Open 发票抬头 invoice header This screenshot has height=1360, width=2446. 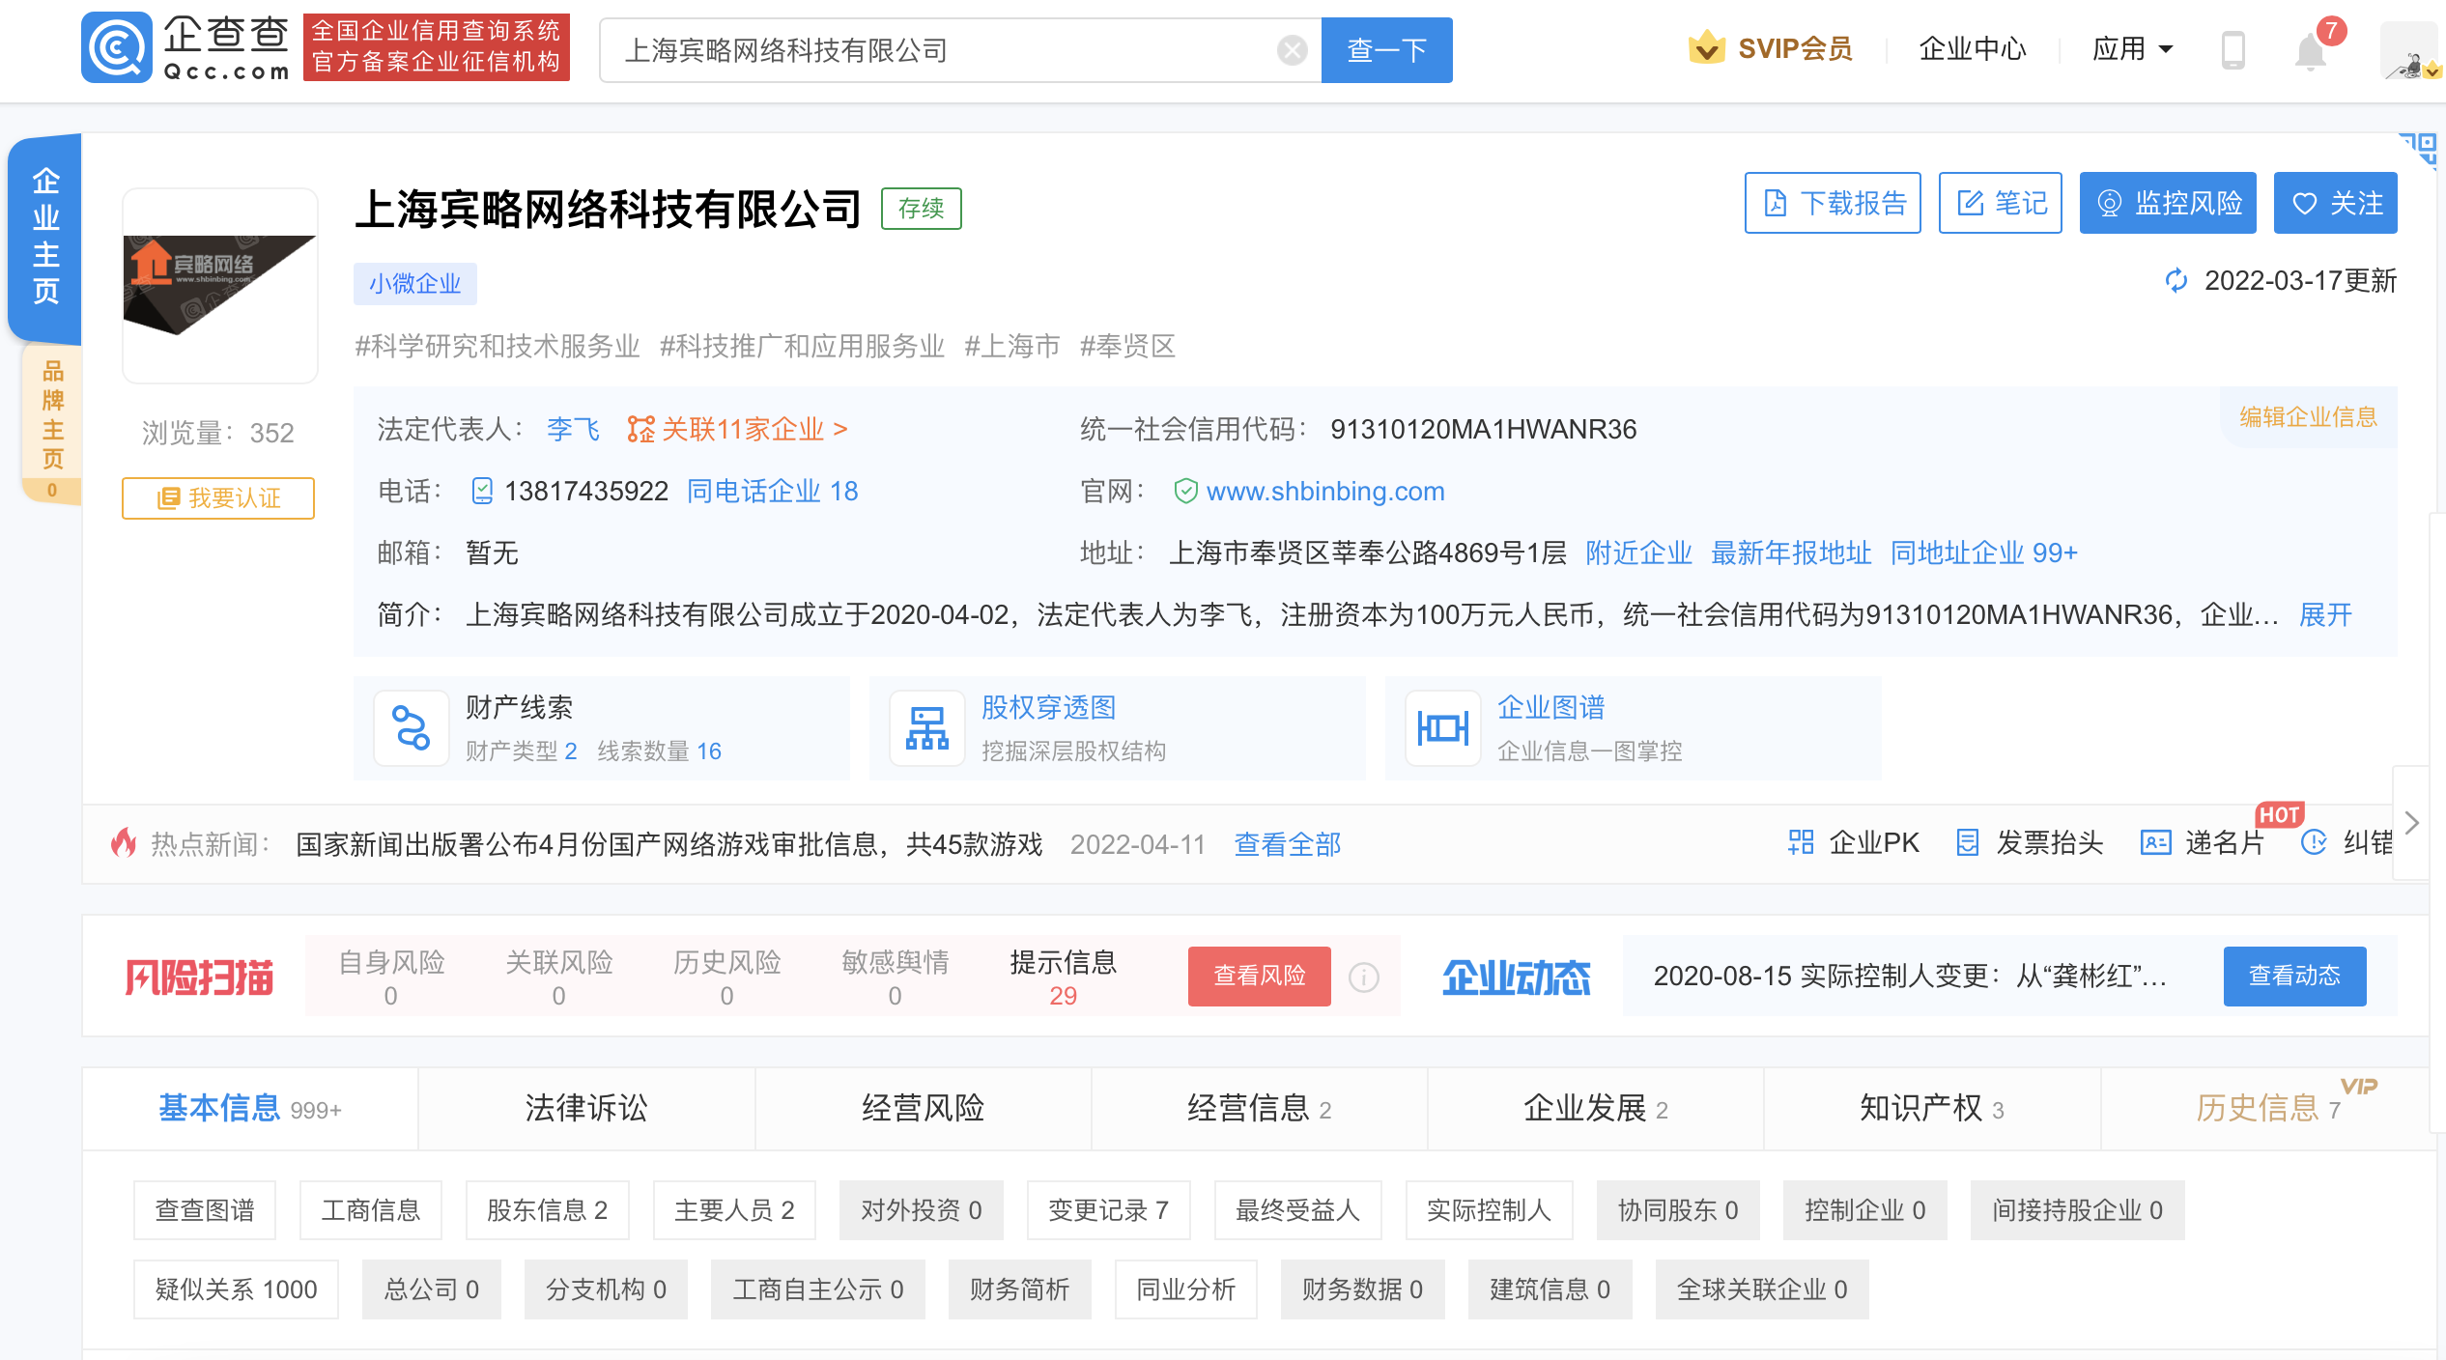[2030, 843]
